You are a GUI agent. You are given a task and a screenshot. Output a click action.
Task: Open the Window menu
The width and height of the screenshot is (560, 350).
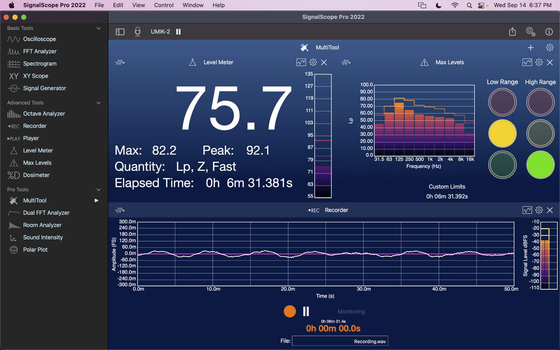pos(193,5)
